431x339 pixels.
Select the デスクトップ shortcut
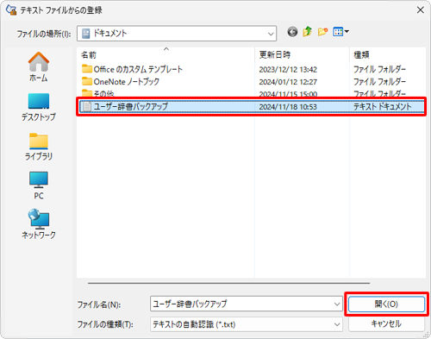point(39,107)
